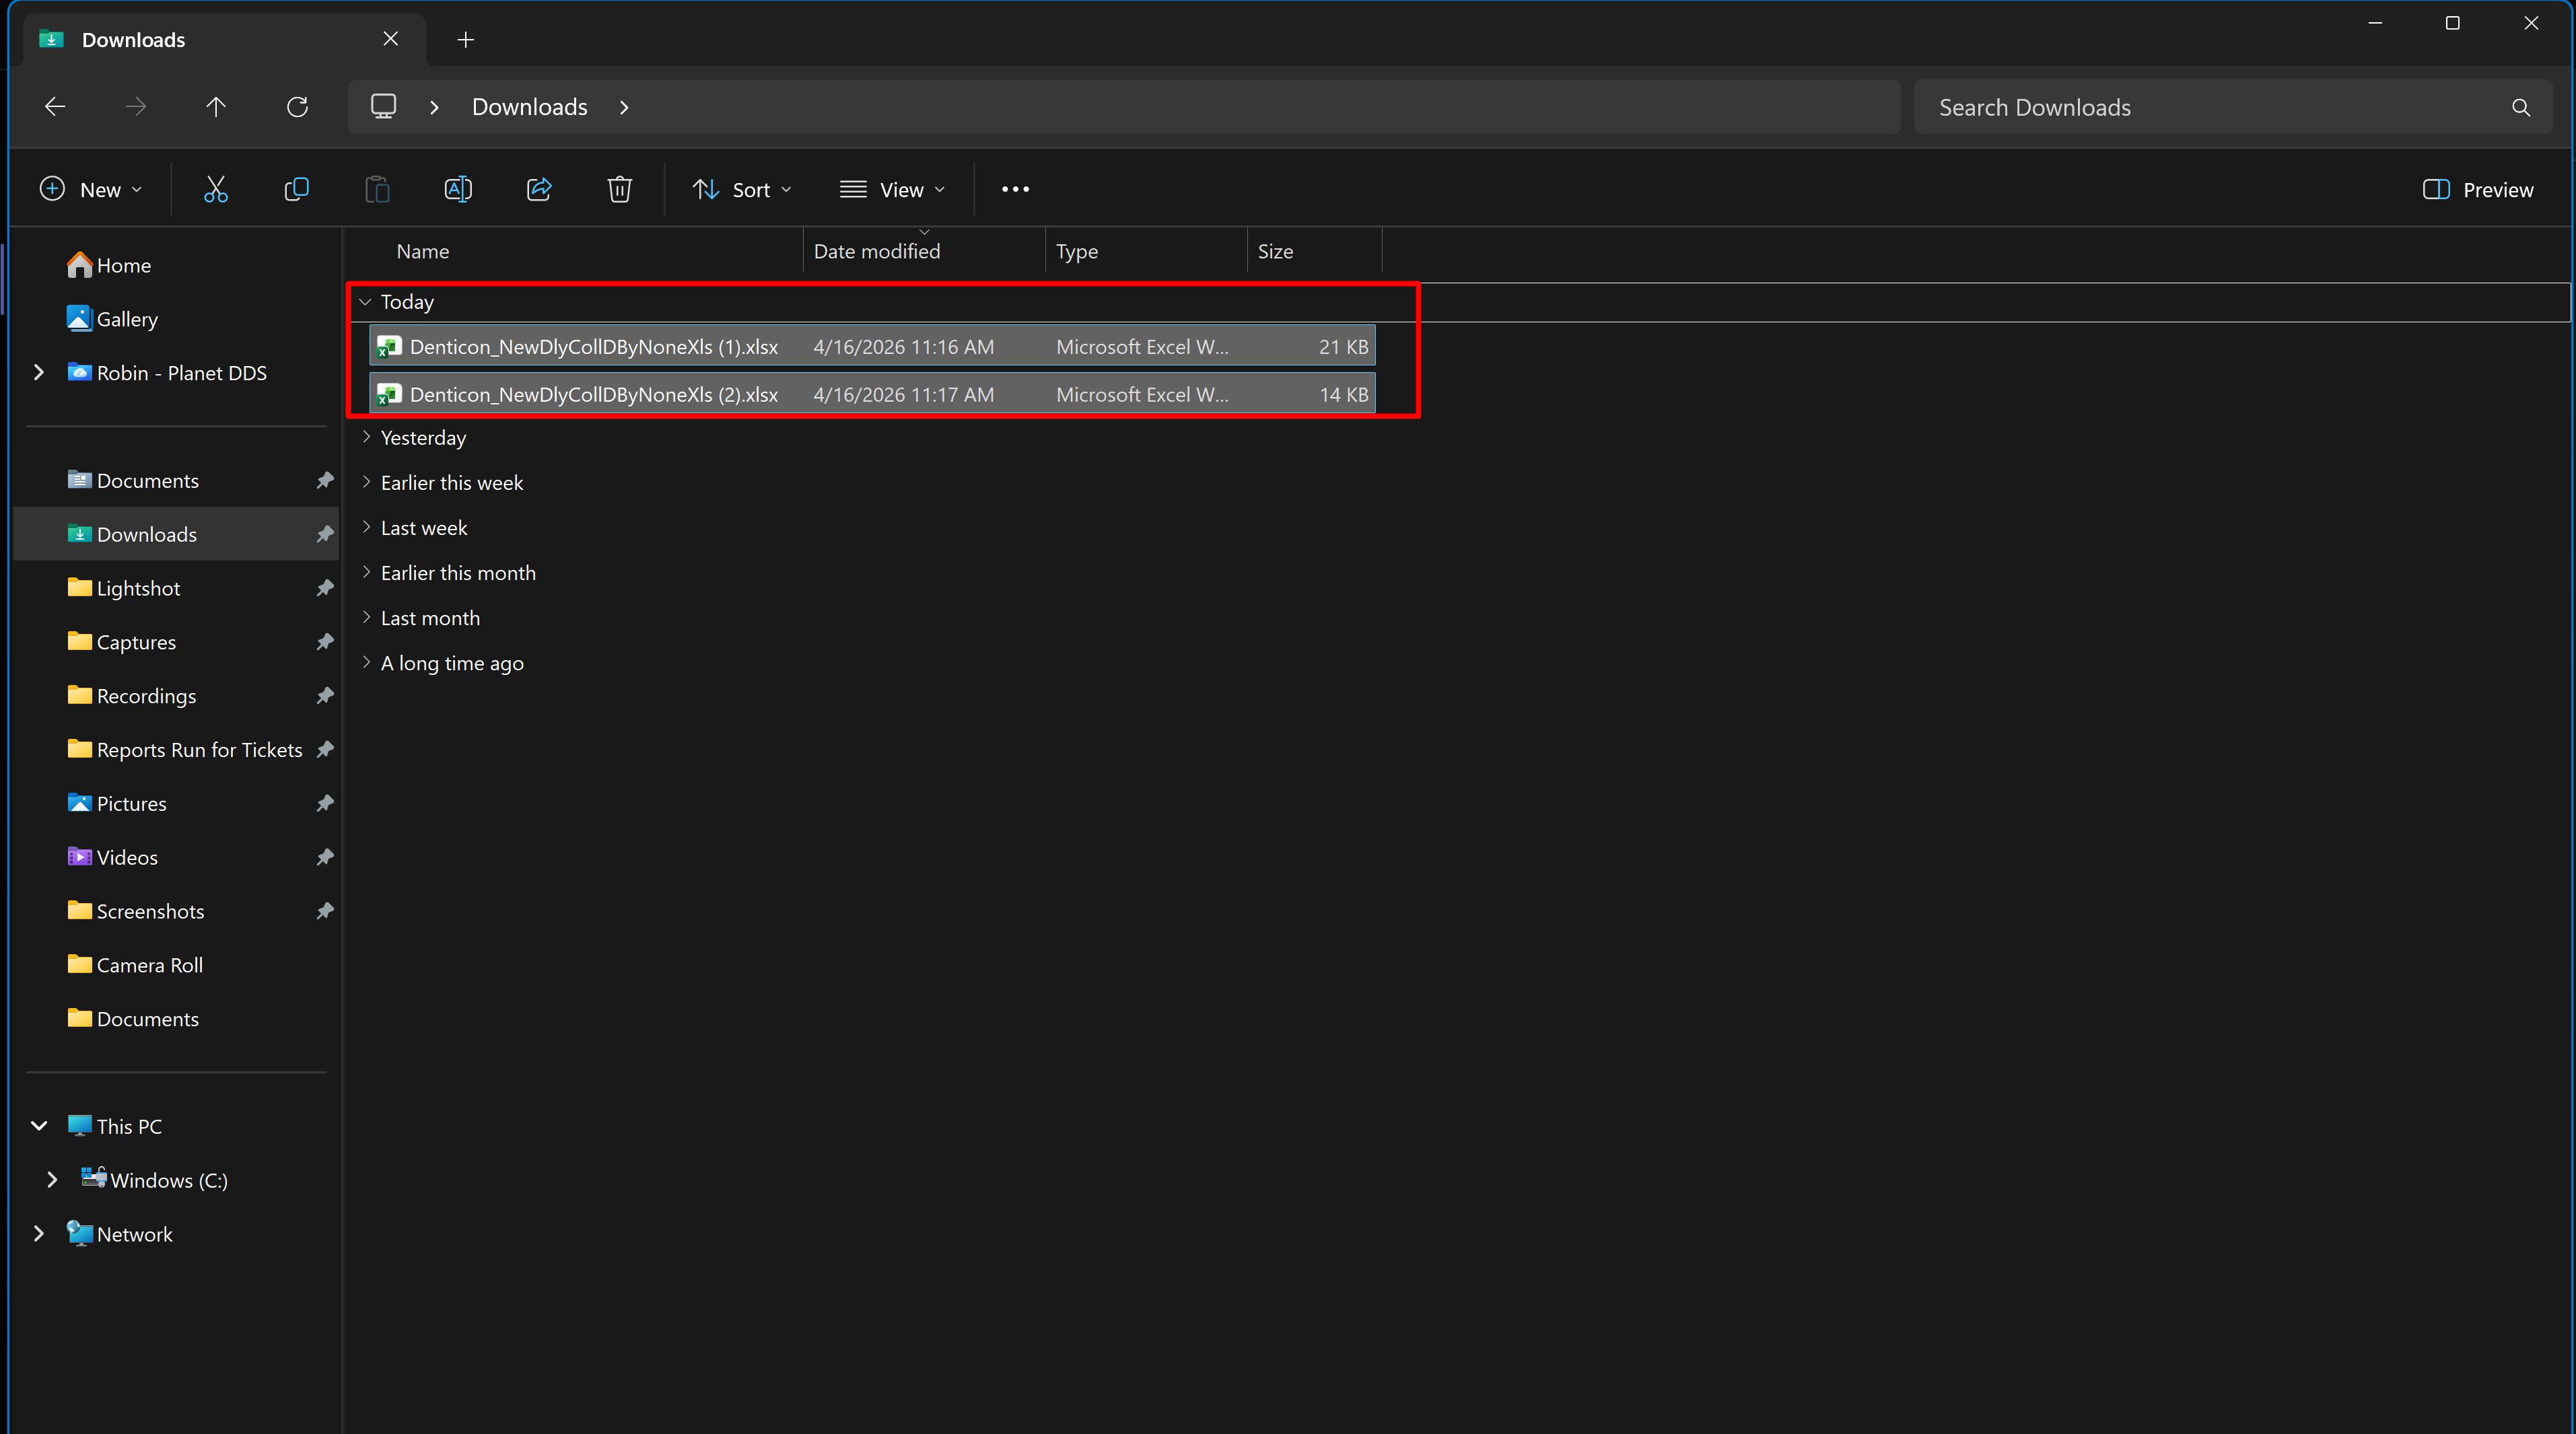
Task: Click the Copy icon in toolbar
Action: 297,189
